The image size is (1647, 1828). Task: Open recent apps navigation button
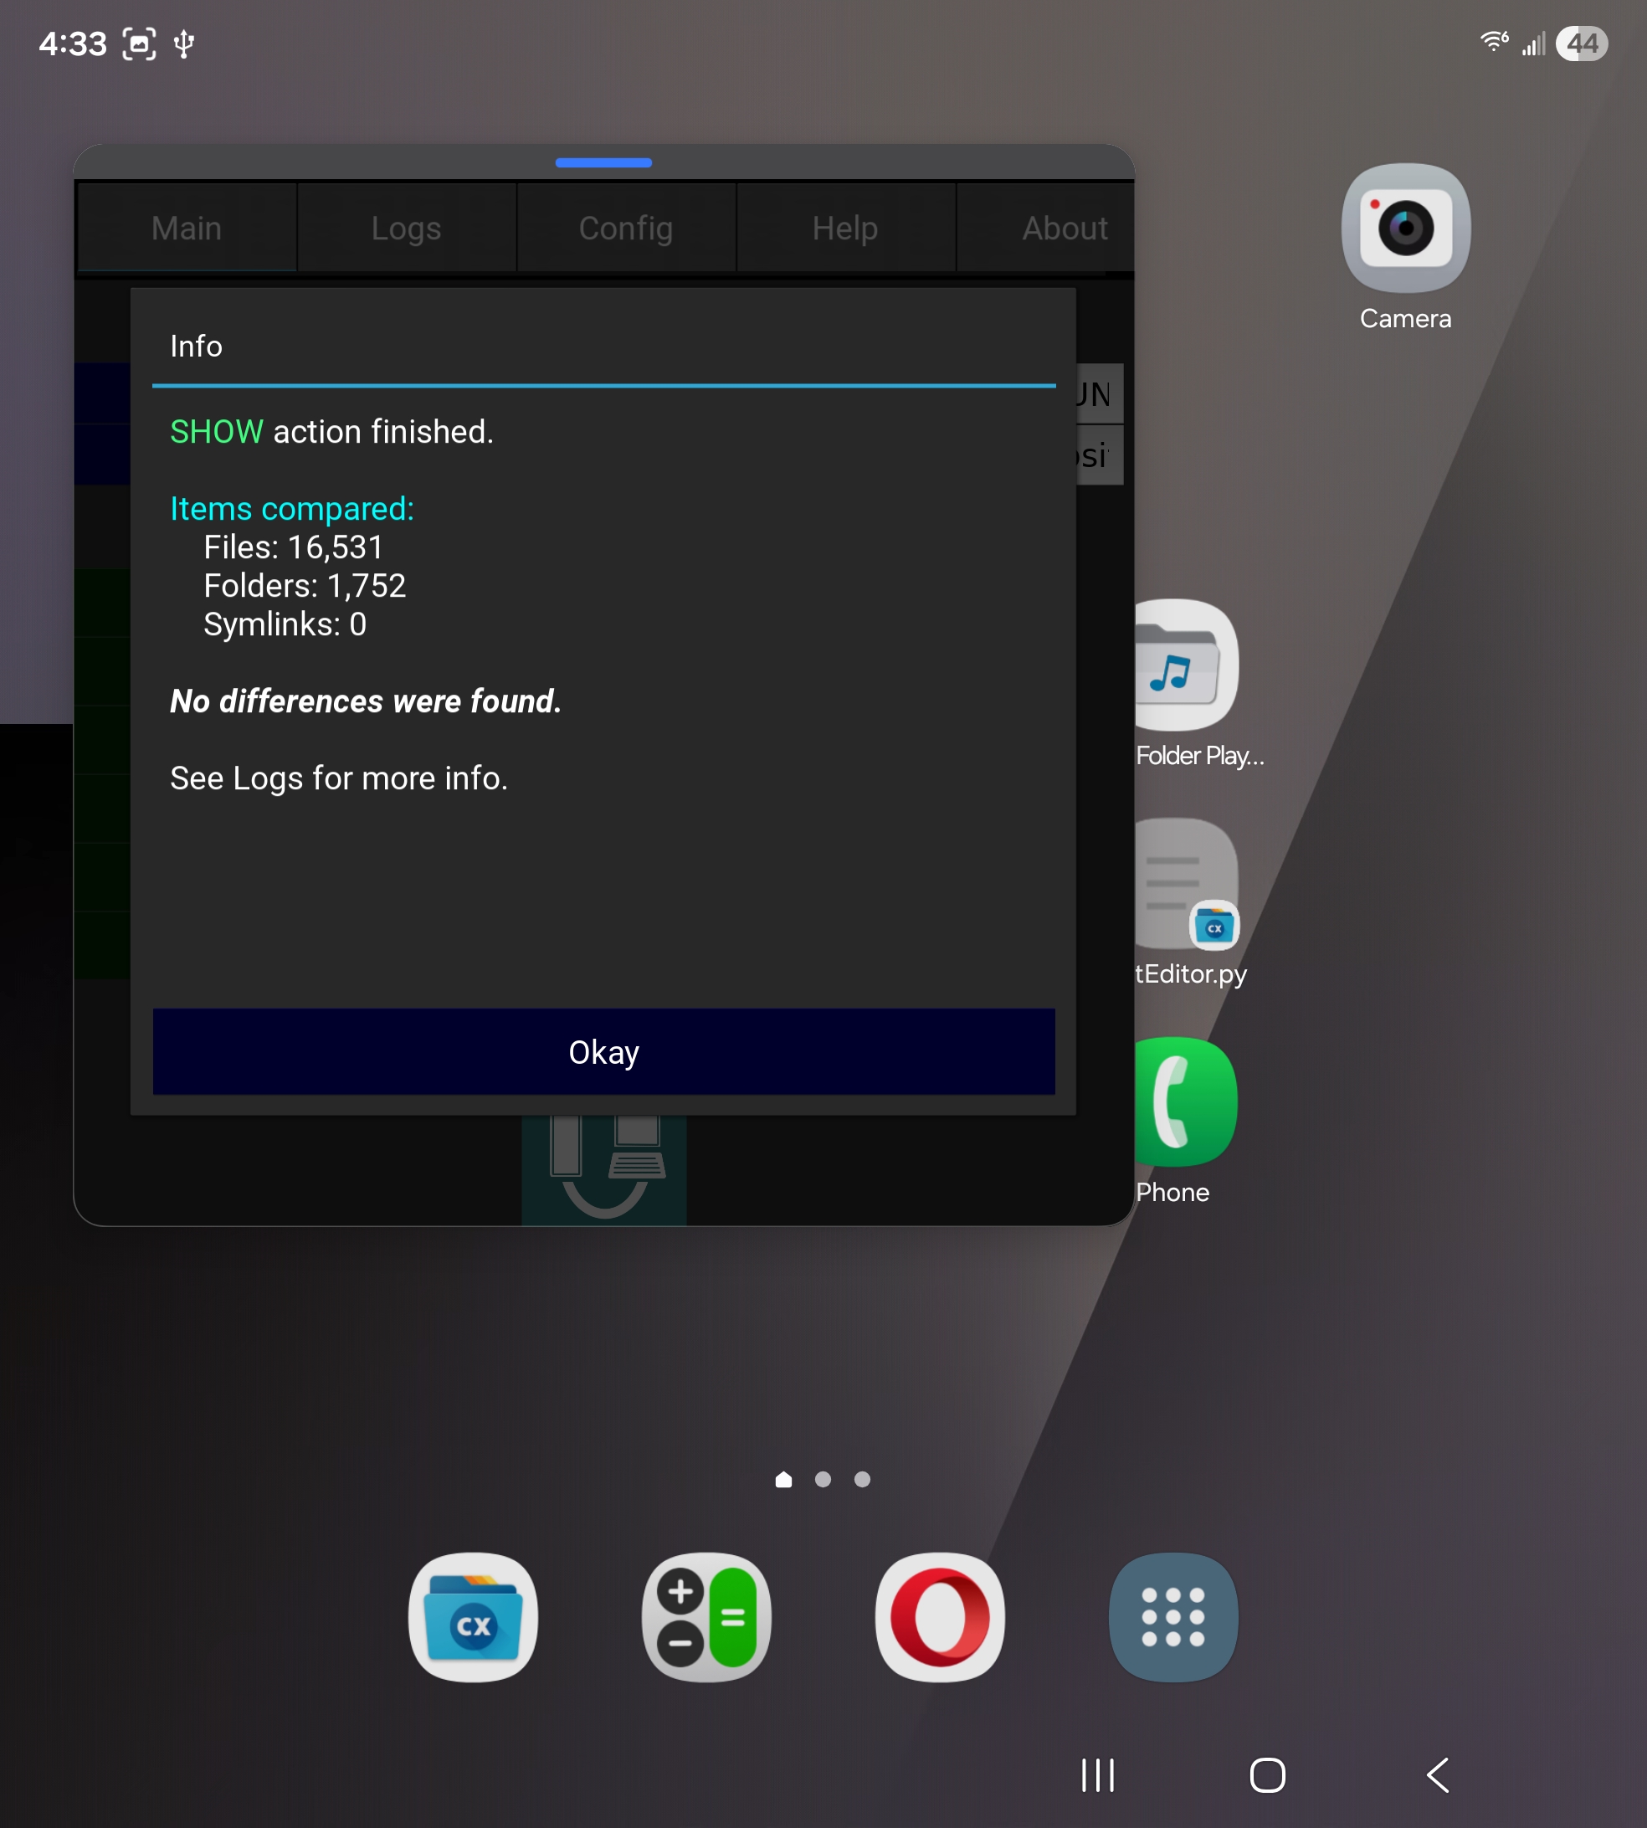[1098, 1774]
